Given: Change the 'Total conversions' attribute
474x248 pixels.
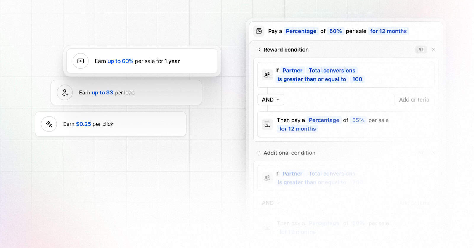Looking at the screenshot, I should pos(332,71).
